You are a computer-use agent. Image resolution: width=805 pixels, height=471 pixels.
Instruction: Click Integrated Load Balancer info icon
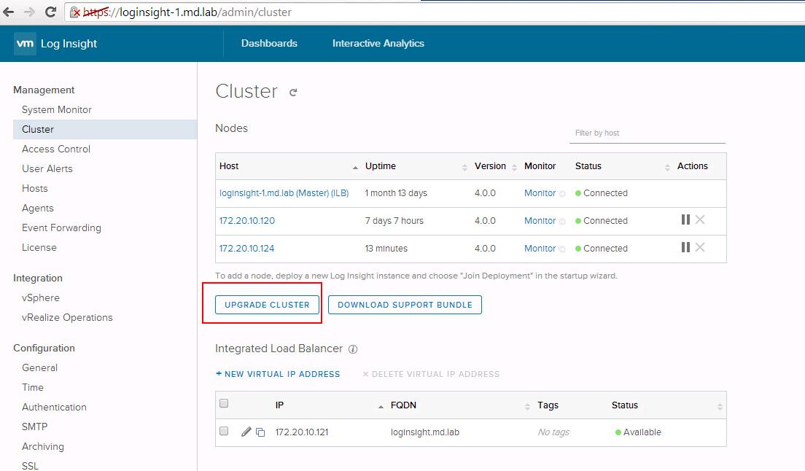(x=353, y=349)
